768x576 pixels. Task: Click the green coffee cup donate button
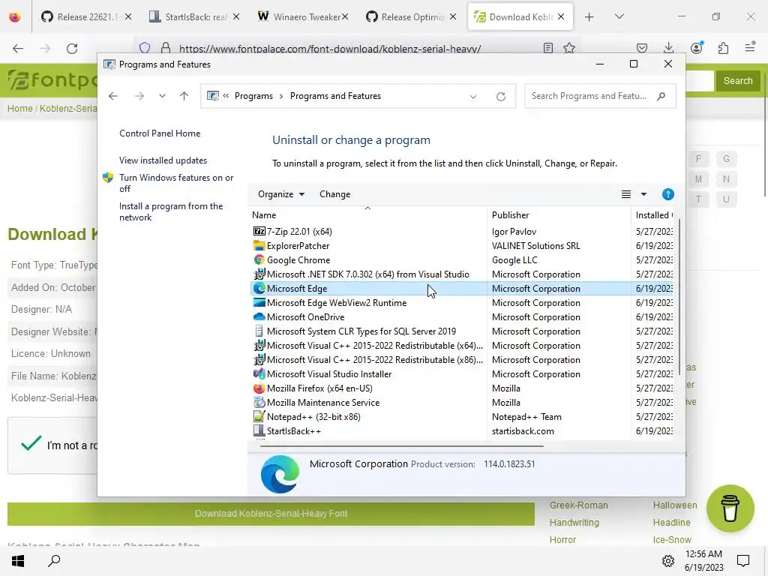tap(730, 508)
